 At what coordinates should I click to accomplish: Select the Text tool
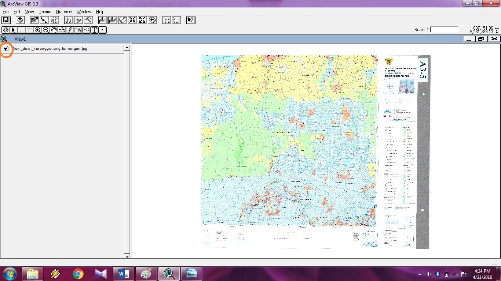click(x=94, y=30)
